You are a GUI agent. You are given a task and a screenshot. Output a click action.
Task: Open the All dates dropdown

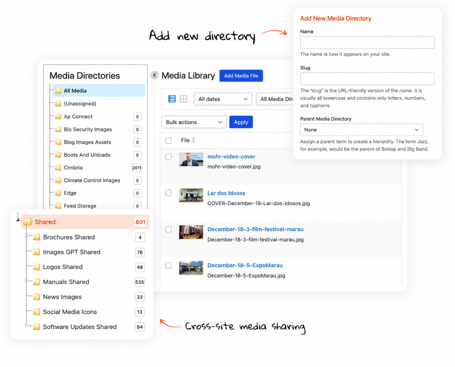[x=223, y=99]
